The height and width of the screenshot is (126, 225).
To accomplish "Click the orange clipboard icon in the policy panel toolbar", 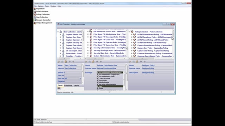I will click(x=137, y=62).
